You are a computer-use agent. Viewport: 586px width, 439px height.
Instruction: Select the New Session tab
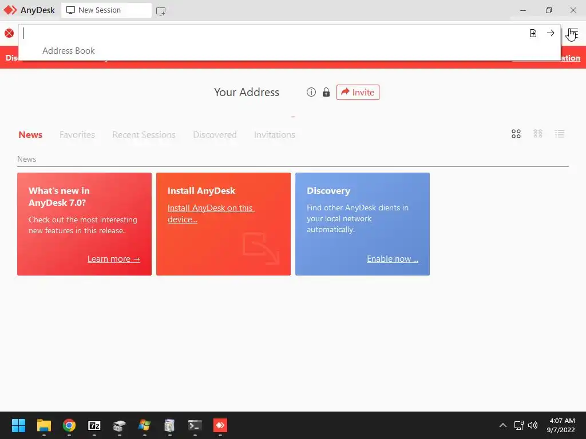[106, 10]
